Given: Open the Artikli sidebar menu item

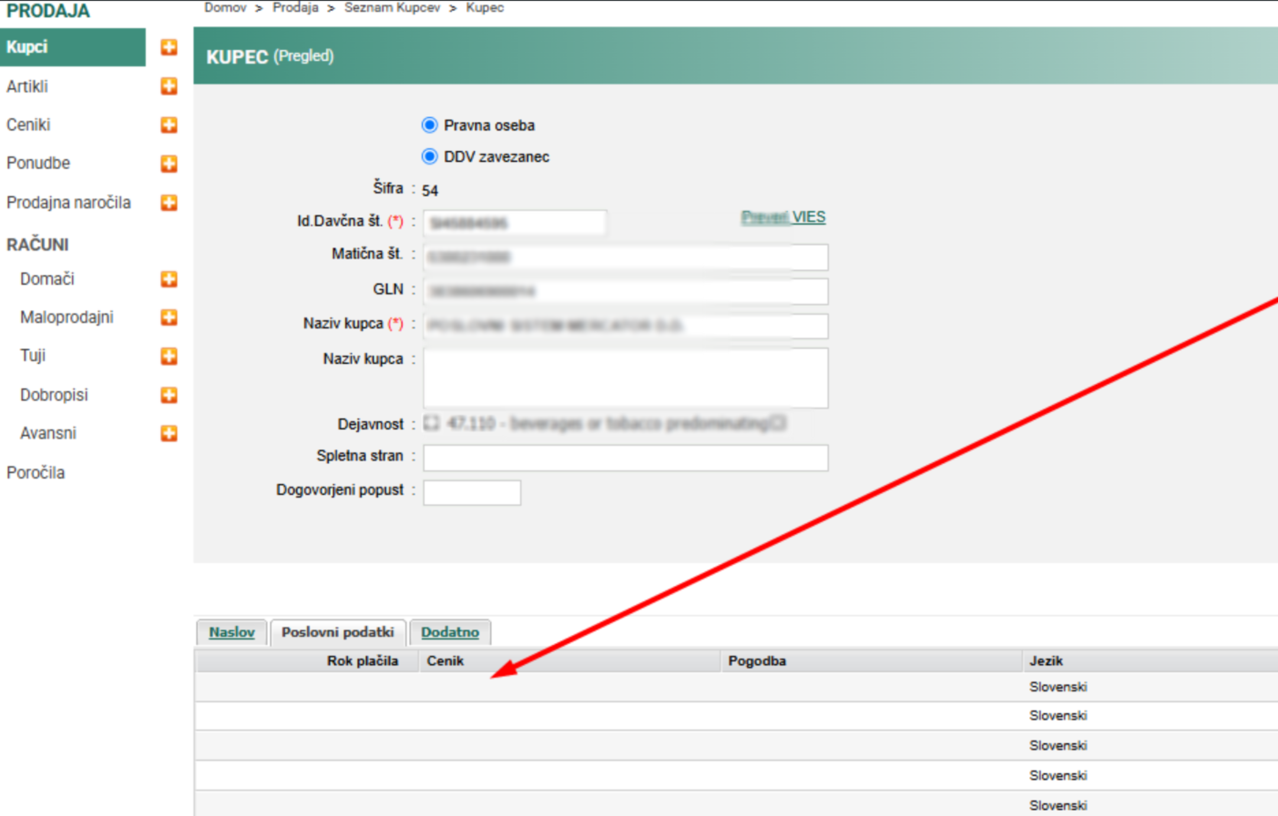Looking at the screenshot, I should click(x=27, y=86).
